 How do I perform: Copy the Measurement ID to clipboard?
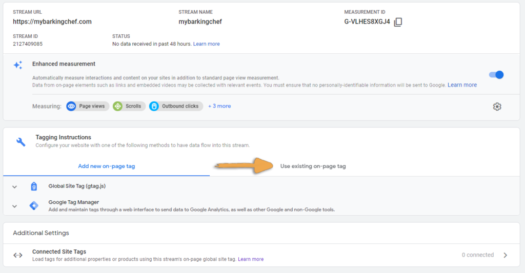click(x=398, y=22)
